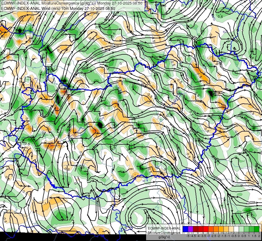Viewport: 262px width, 241px height.
Task: Pick the bright red swatch between -3.5 and -3
Action: click(x=206, y=229)
